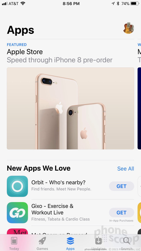
Task: Open the Search tab
Action: (127, 243)
